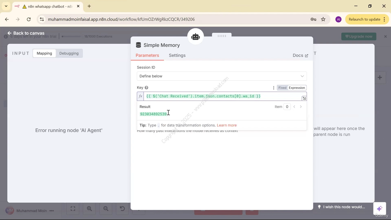Zoom out on the canvas
Screen dimensions: 391x220
click(106, 208)
